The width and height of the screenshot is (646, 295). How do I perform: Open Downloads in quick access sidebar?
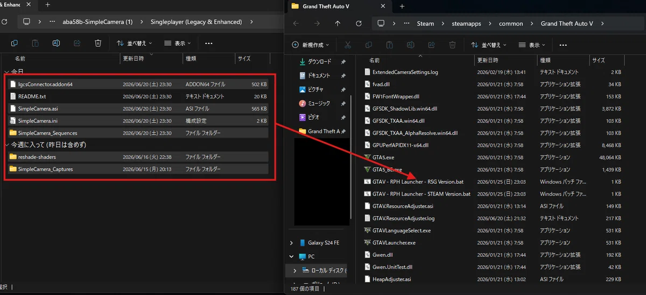coord(320,62)
